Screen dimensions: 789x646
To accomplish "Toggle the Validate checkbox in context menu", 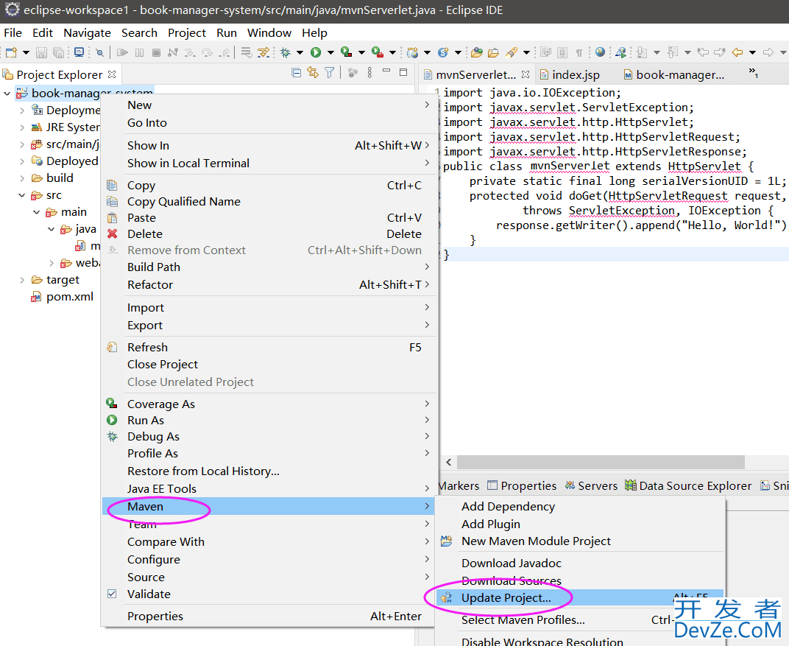I will [x=112, y=594].
